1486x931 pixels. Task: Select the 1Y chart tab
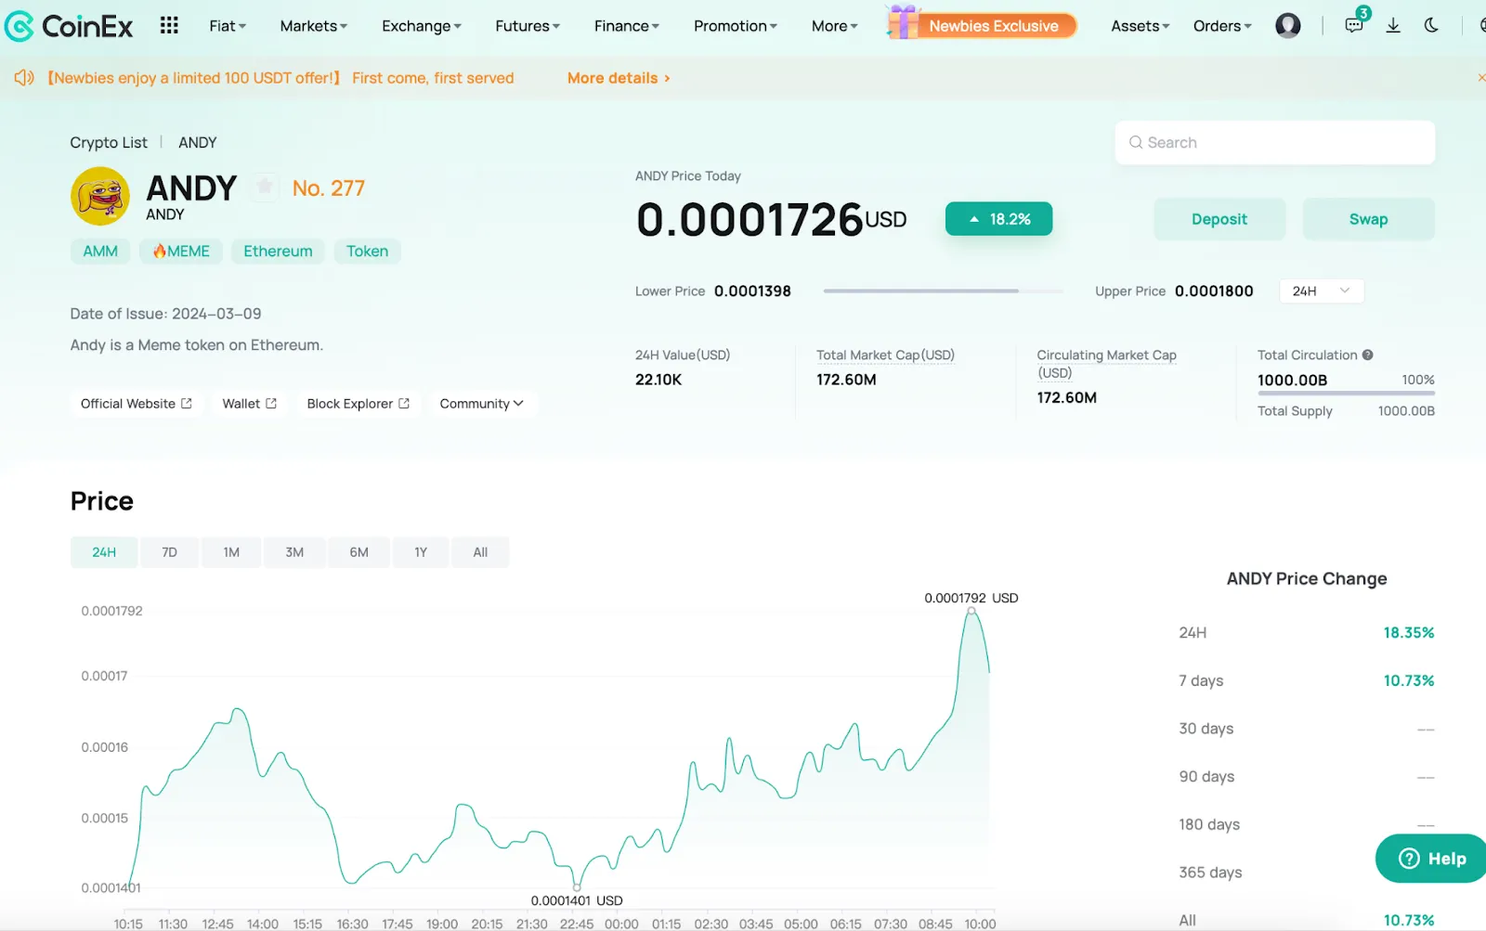(421, 551)
